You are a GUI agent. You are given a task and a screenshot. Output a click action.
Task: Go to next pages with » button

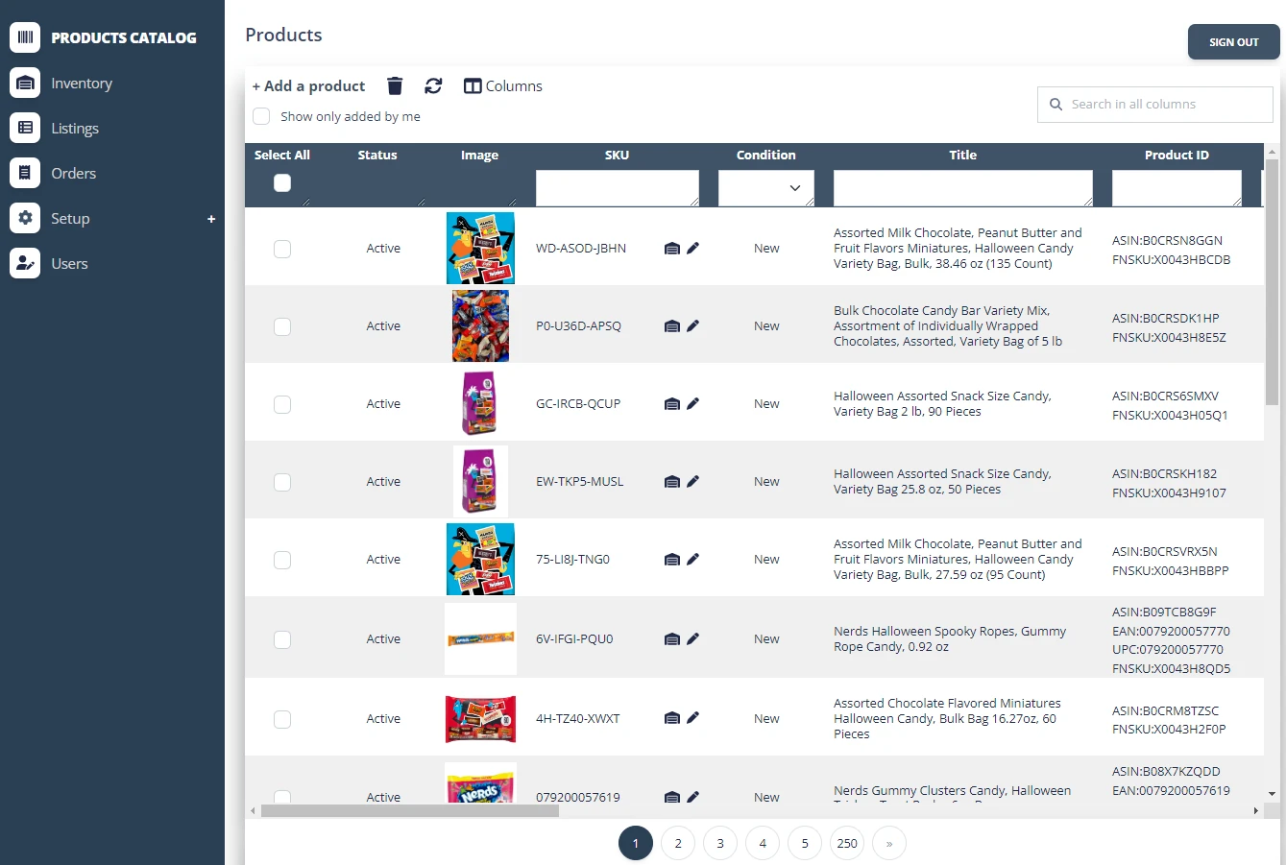889,843
